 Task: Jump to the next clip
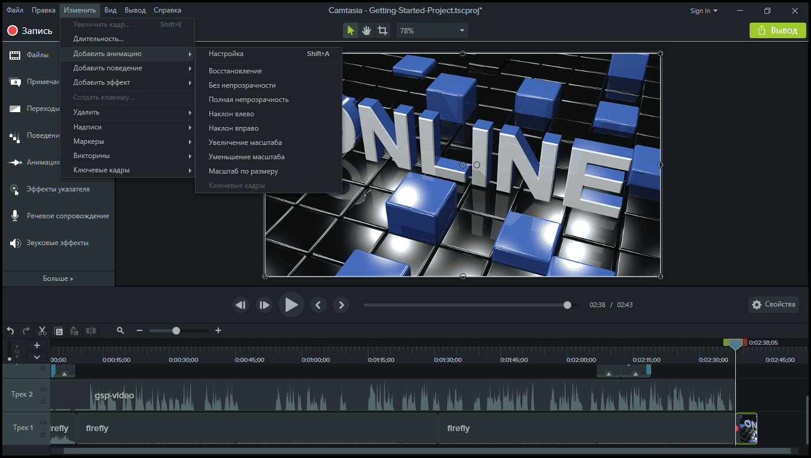tap(341, 305)
